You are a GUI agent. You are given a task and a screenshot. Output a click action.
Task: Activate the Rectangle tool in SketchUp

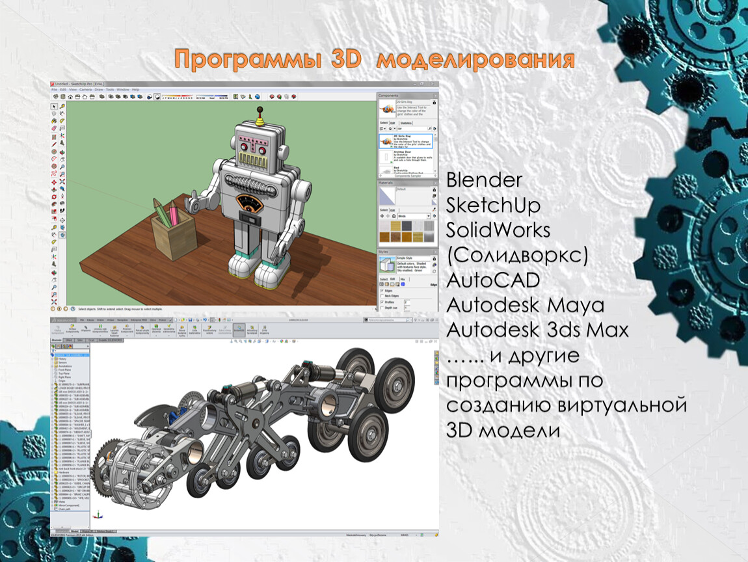point(55,137)
